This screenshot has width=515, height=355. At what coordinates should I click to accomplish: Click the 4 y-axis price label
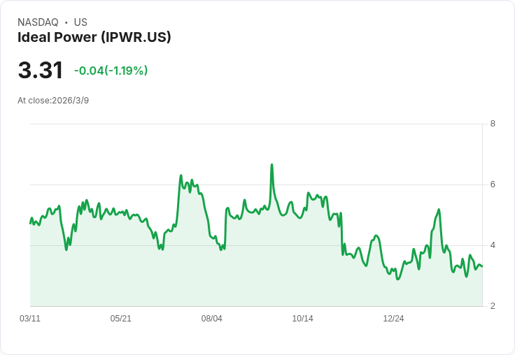pyautogui.click(x=493, y=245)
